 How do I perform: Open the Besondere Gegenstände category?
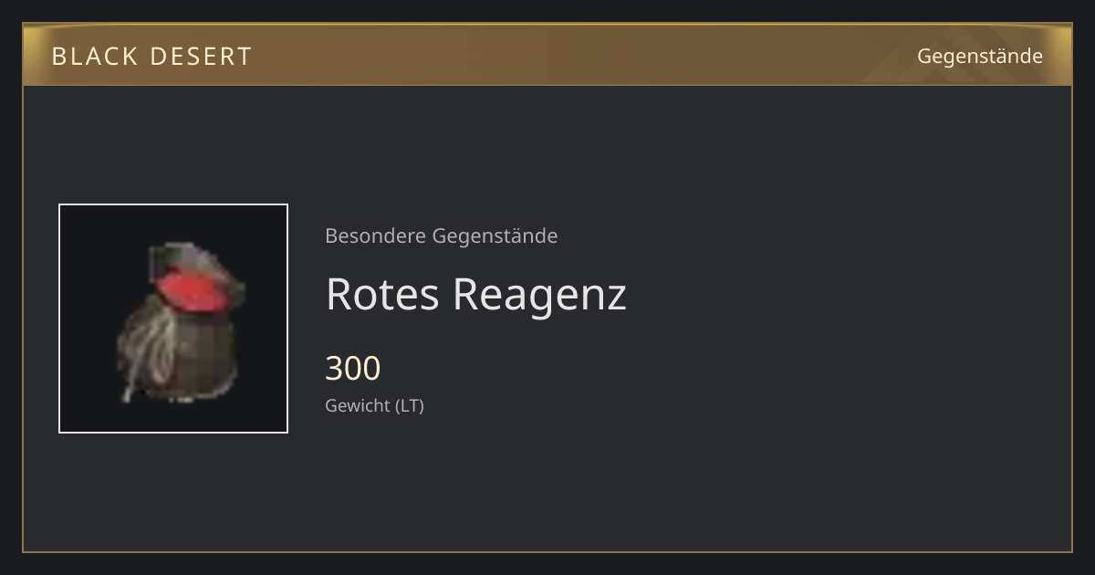441,235
